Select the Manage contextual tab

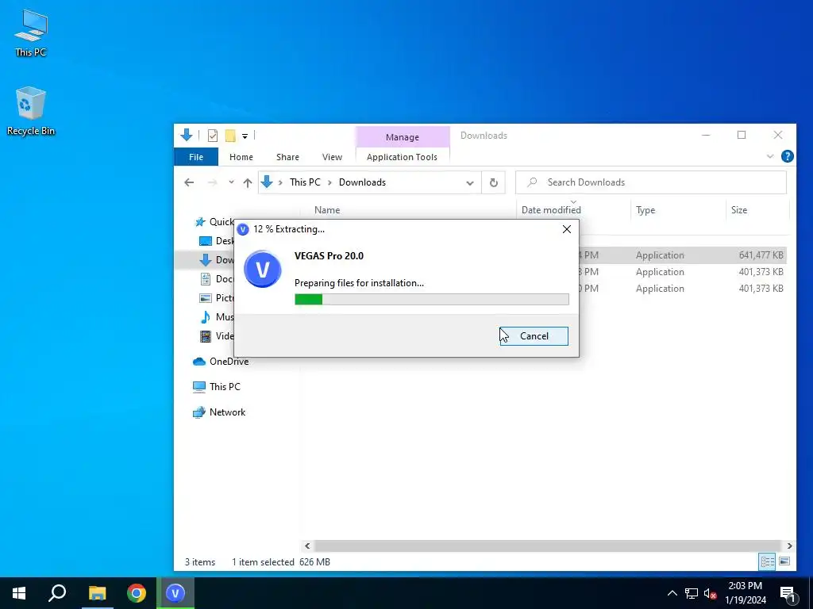pos(403,137)
